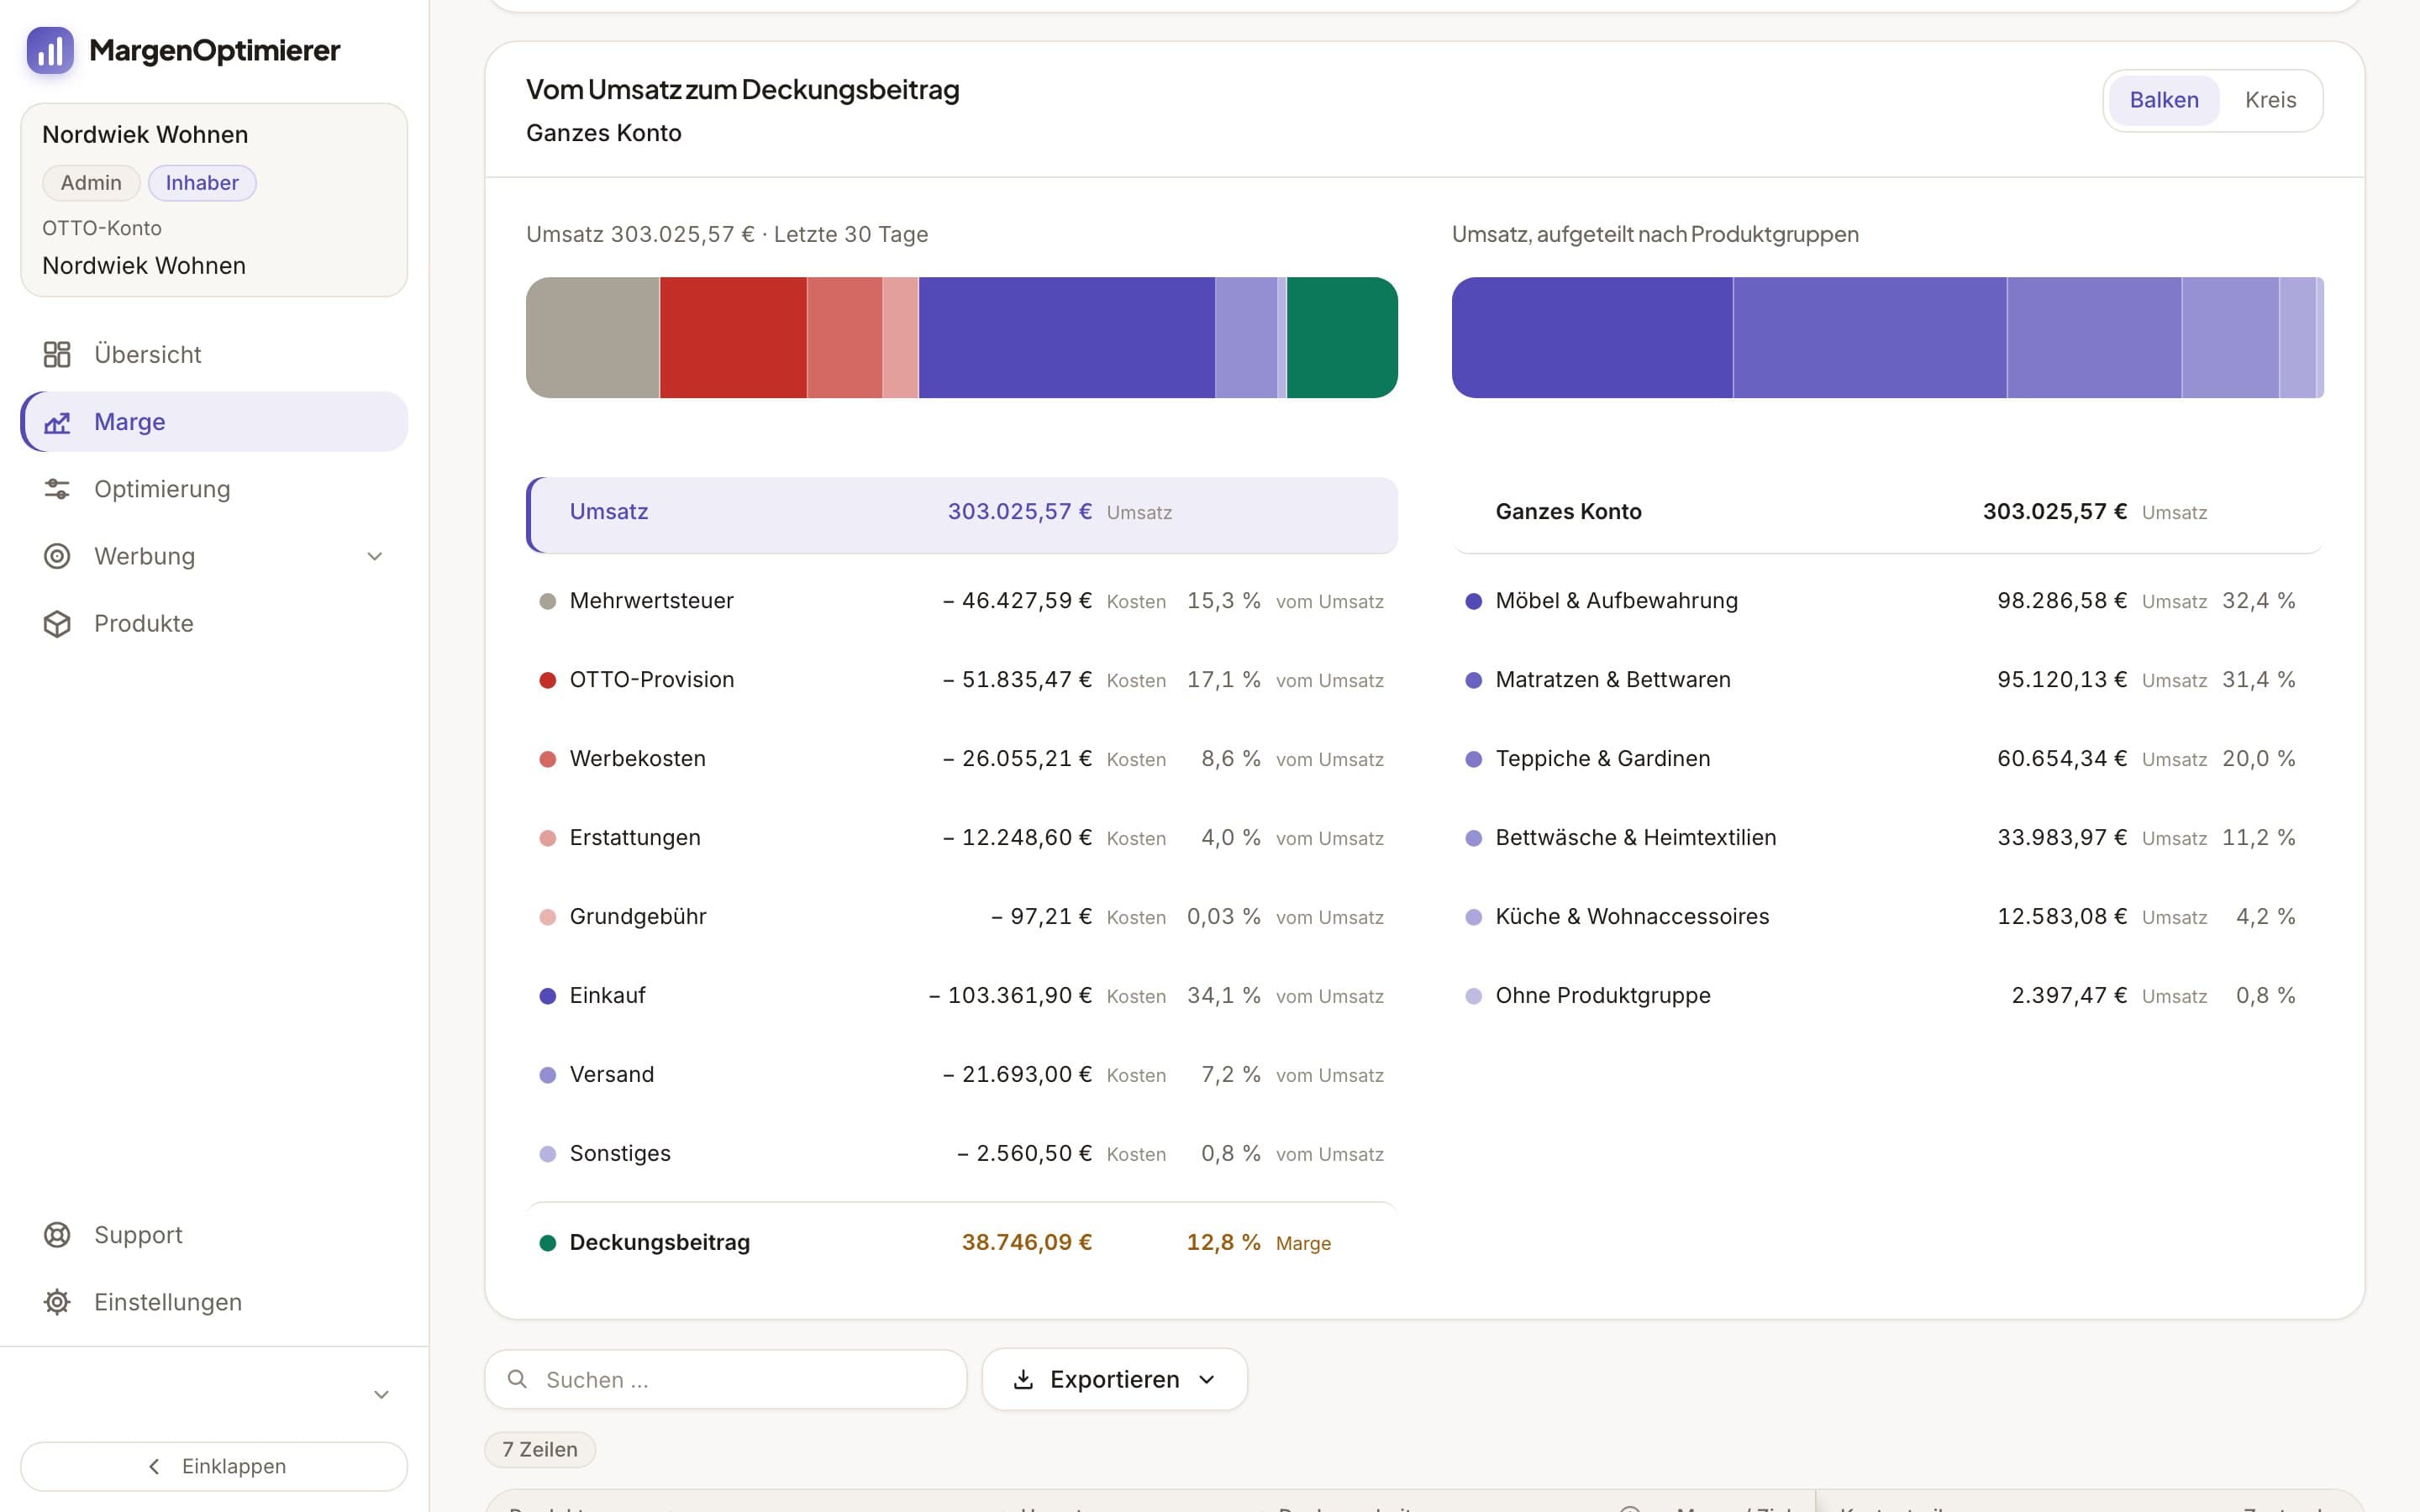Viewport: 2420px width, 1512px height.
Task: Click the Teppiche & Gardinen row
Action: click(x=1887, y=759)
